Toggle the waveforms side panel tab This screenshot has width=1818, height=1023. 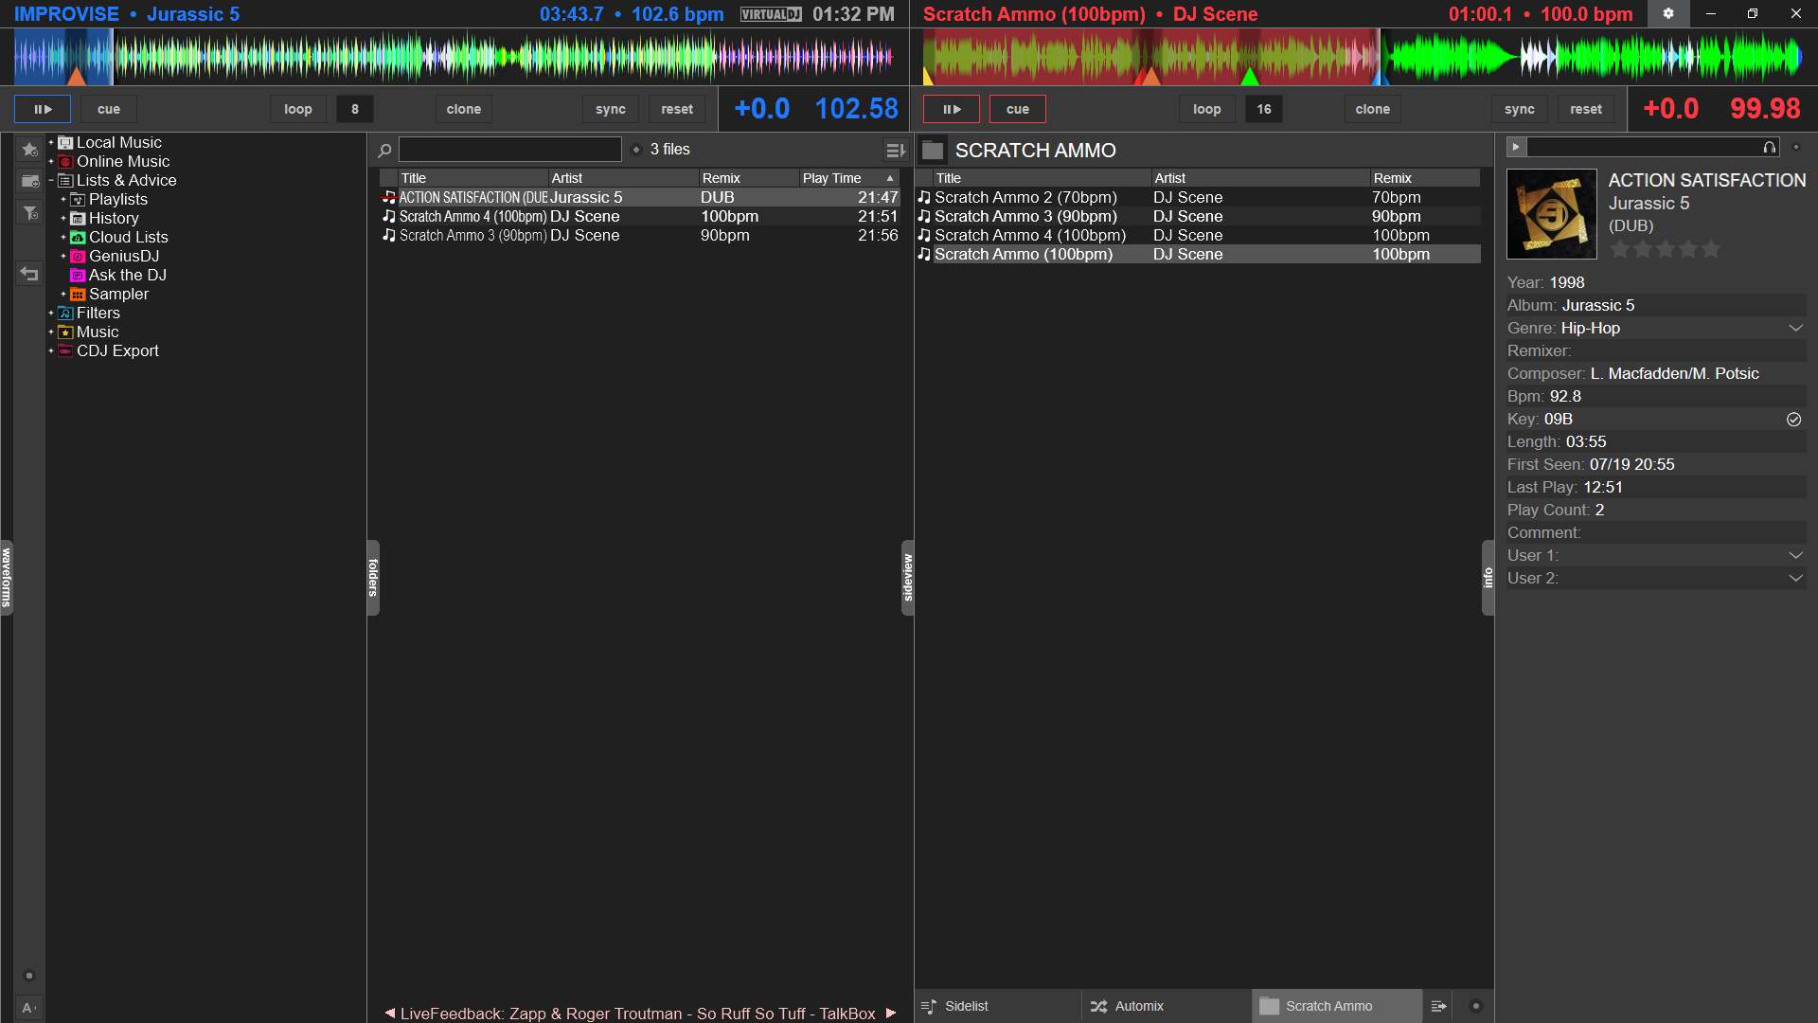(x=7, y=578)
